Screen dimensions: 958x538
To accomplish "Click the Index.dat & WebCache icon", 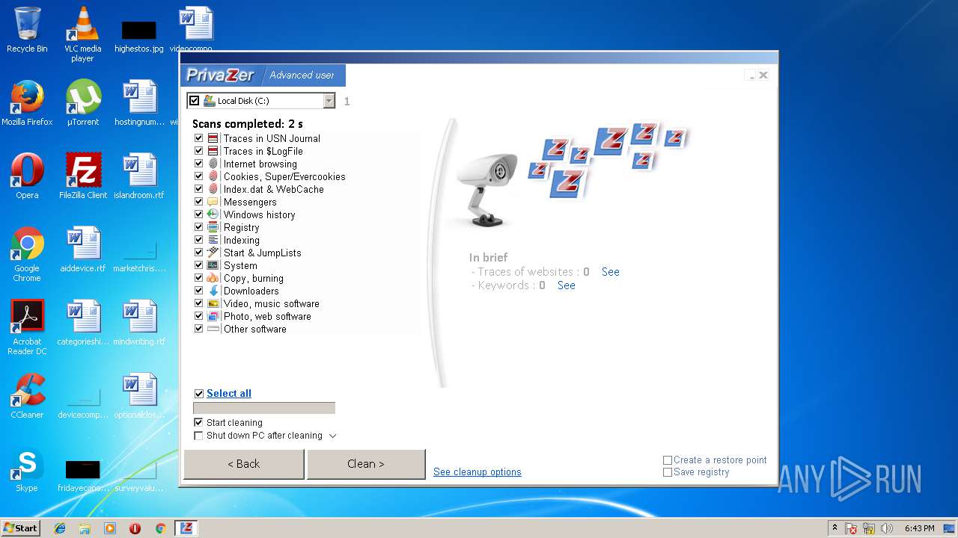I will pos(213,189).
